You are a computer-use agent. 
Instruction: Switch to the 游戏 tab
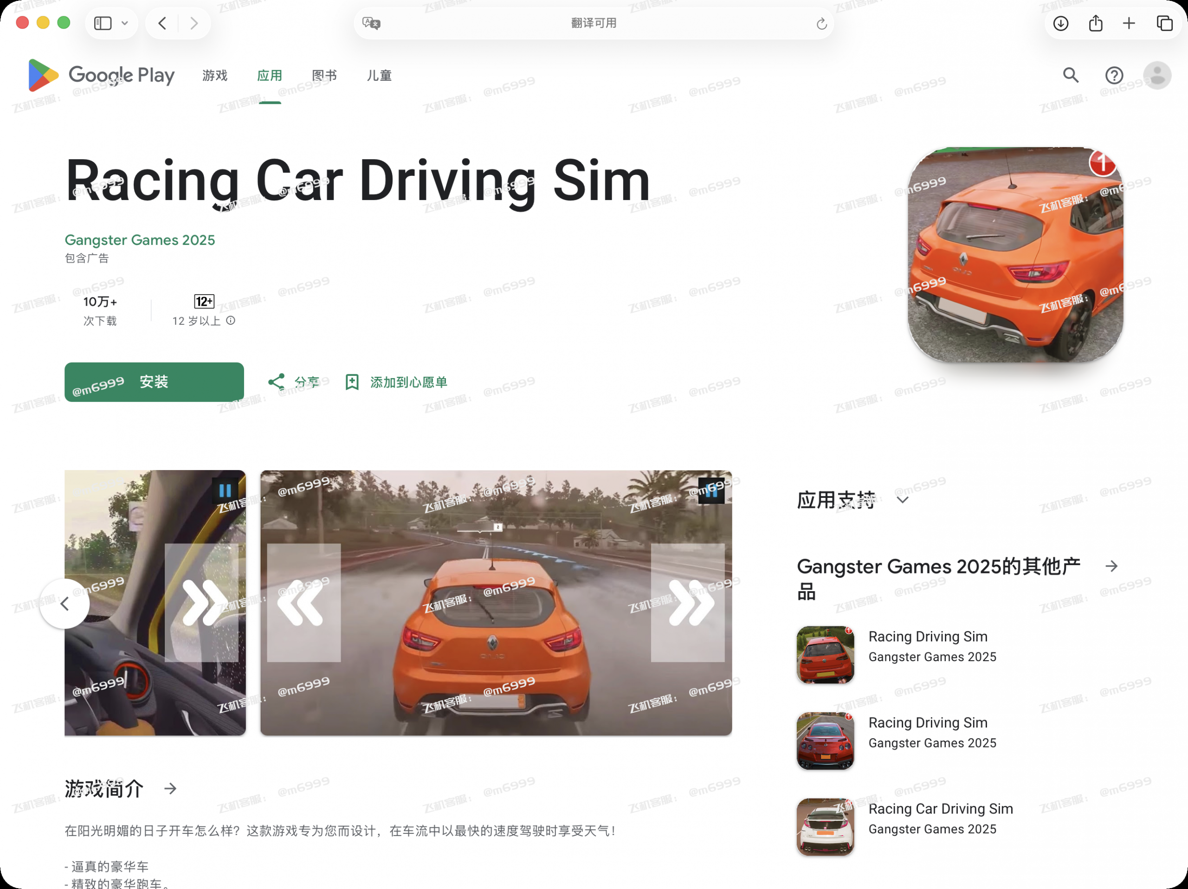click(215, 76)
